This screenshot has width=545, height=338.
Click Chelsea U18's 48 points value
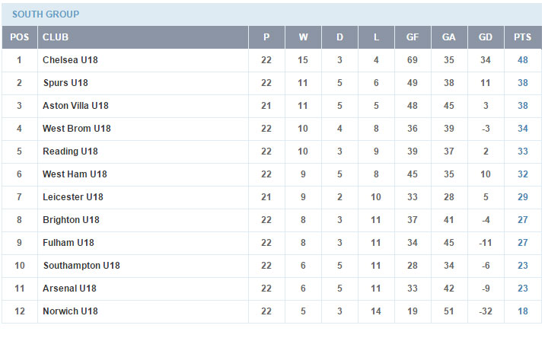coord(522,60)
